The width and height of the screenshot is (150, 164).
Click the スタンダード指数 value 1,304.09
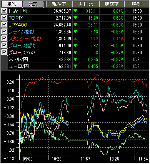[63, 39]
